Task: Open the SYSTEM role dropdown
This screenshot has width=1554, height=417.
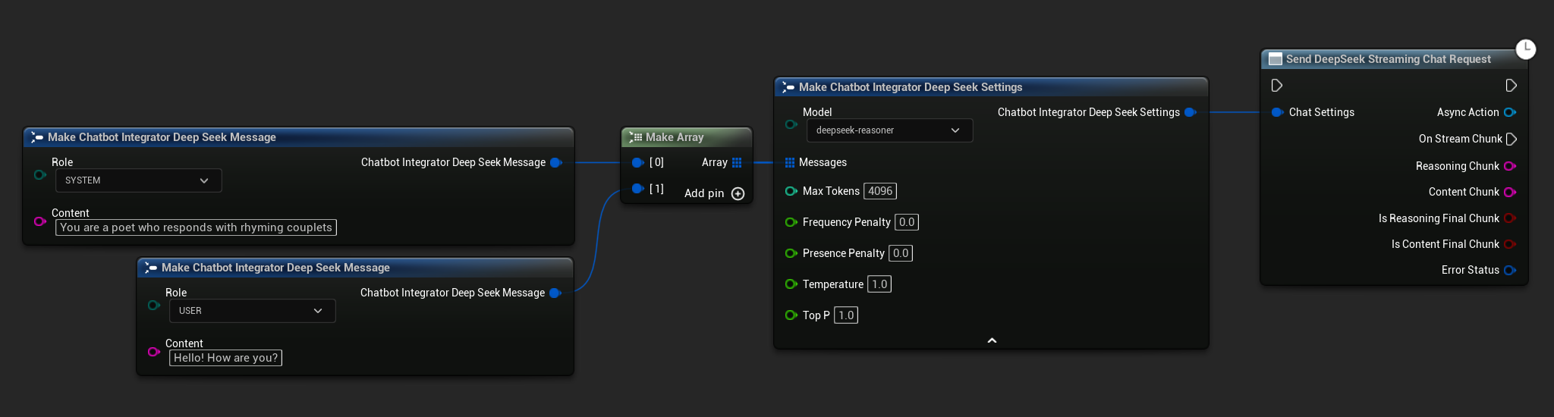Action: pos(138,180)
